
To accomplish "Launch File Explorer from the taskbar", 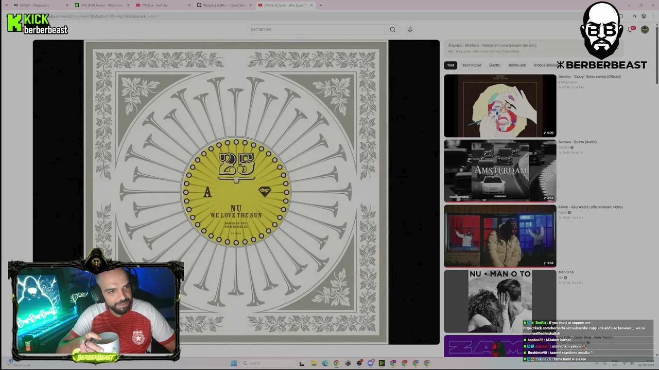I will pos(314,363).
